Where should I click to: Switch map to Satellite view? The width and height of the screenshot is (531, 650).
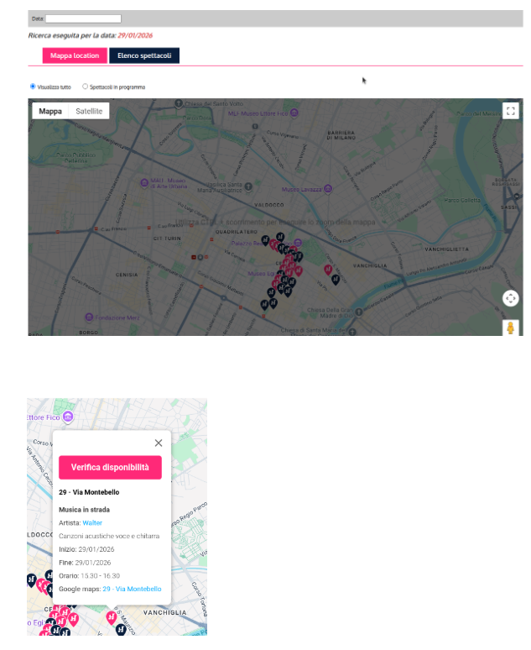pyautogui.click(x=89, y=111)
